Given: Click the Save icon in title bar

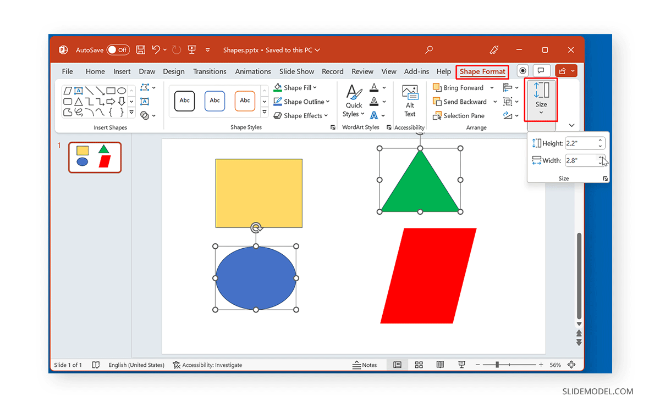Looking at the screenshot, I should (x=141, y=50).
